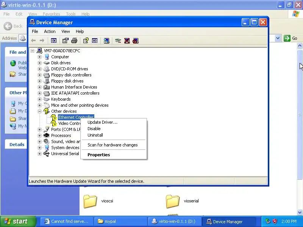Click the security shield tray icon
Screen dimensions: 303x227
pos(275,221)
